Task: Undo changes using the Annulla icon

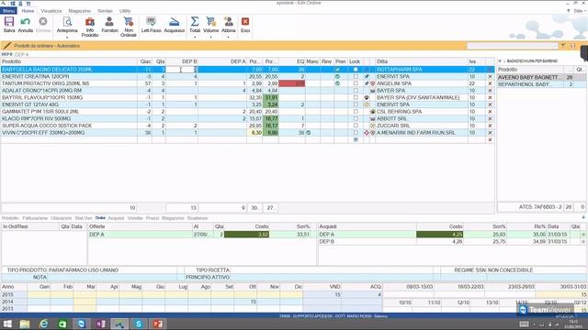Action: pyautogui.click(x=26, y=25)
